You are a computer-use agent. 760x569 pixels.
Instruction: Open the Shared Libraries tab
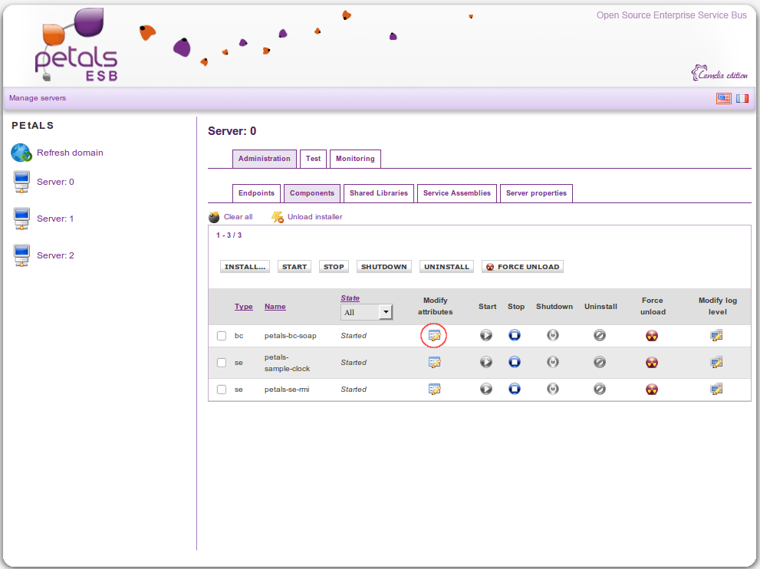379,193
